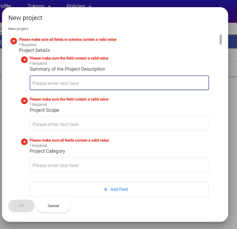
Task: Focus the Summary of the Project Description field
Action: tap(119, 83)
